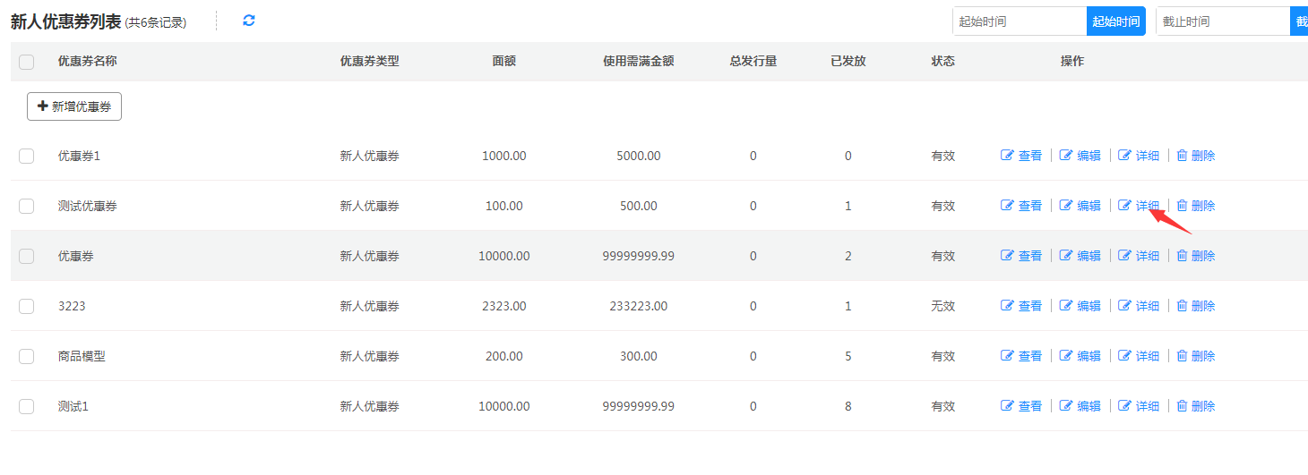Click the 编辑 icon for 测试优惠券

1066,206
